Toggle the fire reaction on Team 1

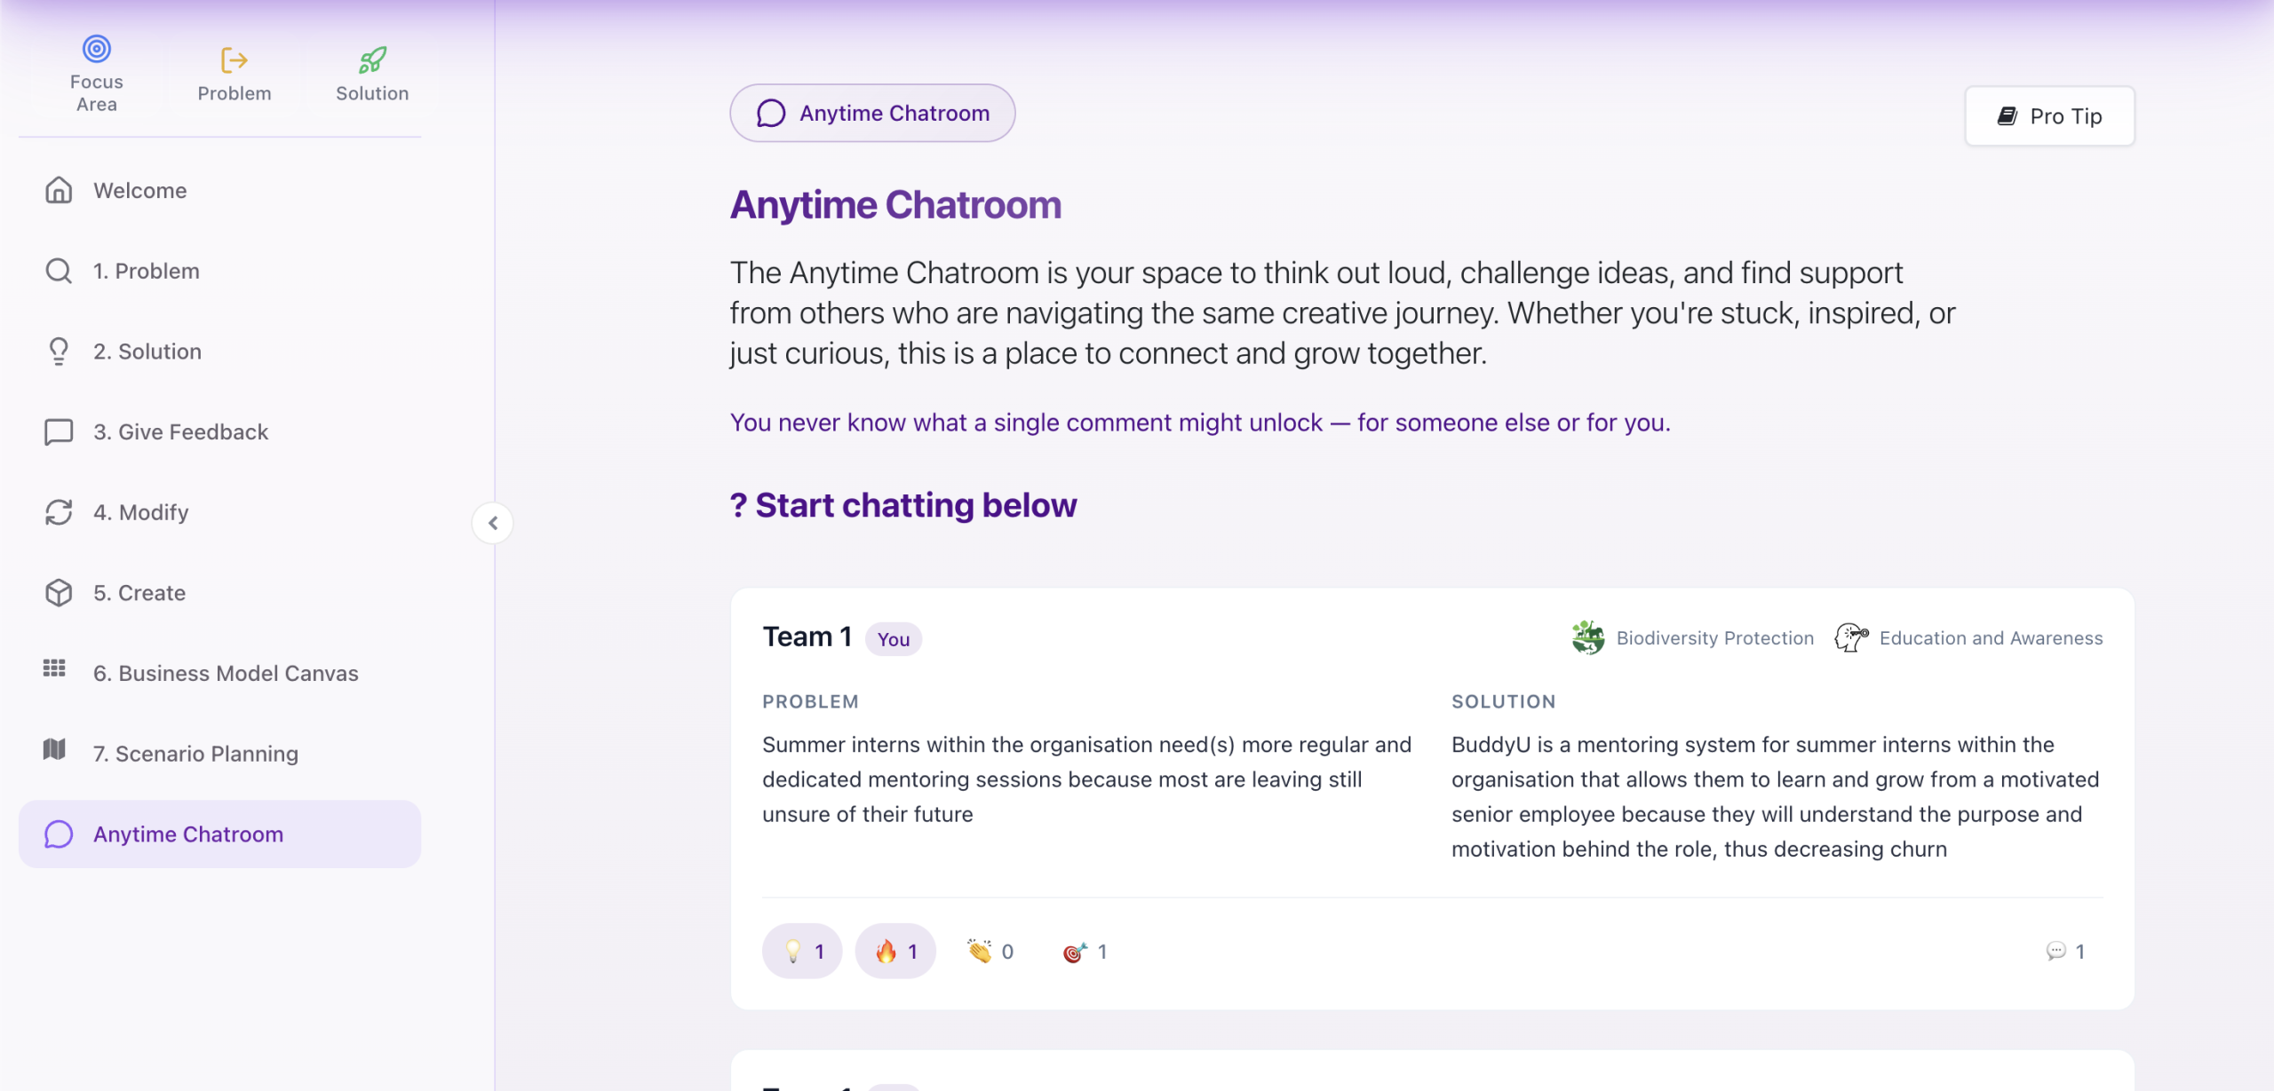895,952
